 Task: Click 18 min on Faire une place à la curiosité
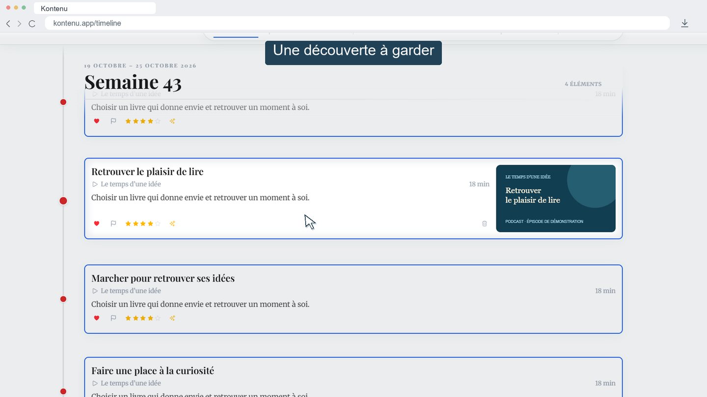[605, 383]
